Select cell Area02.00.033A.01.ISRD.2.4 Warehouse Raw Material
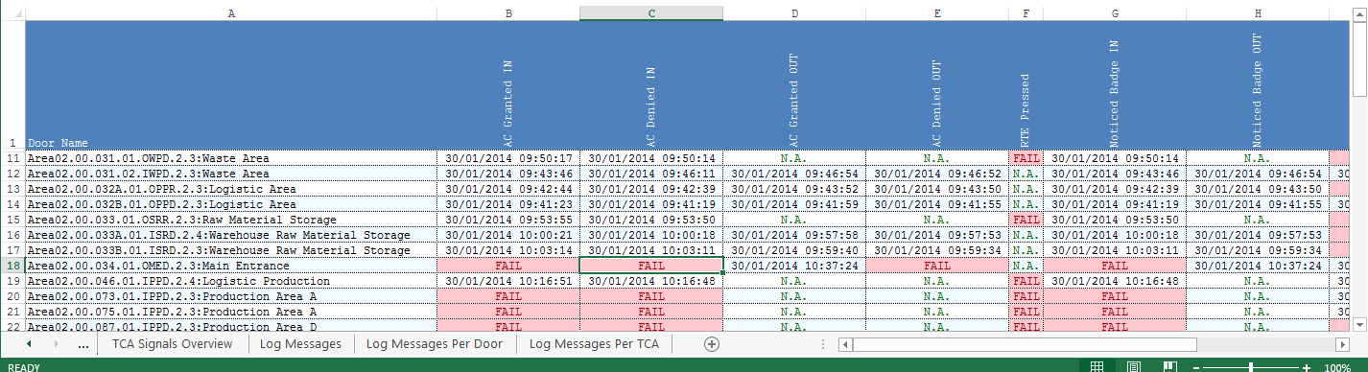 coord(231,235)
